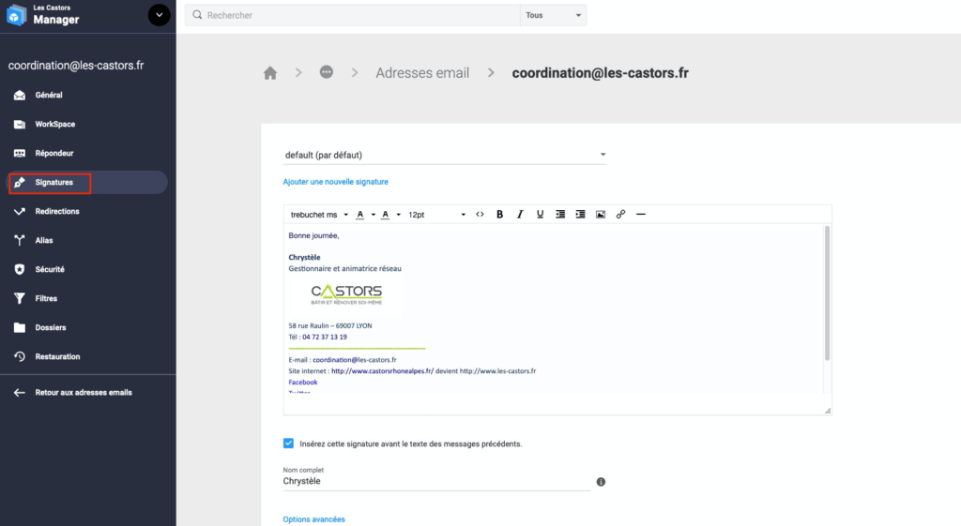Click the Les Castors Manager logo icon
The height and width of the screenshot is (526, 961).
coord(16,15)
